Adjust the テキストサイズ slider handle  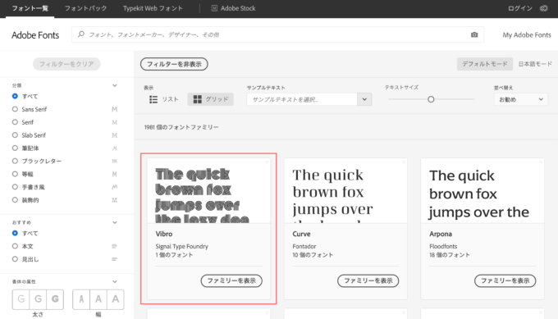431,99
